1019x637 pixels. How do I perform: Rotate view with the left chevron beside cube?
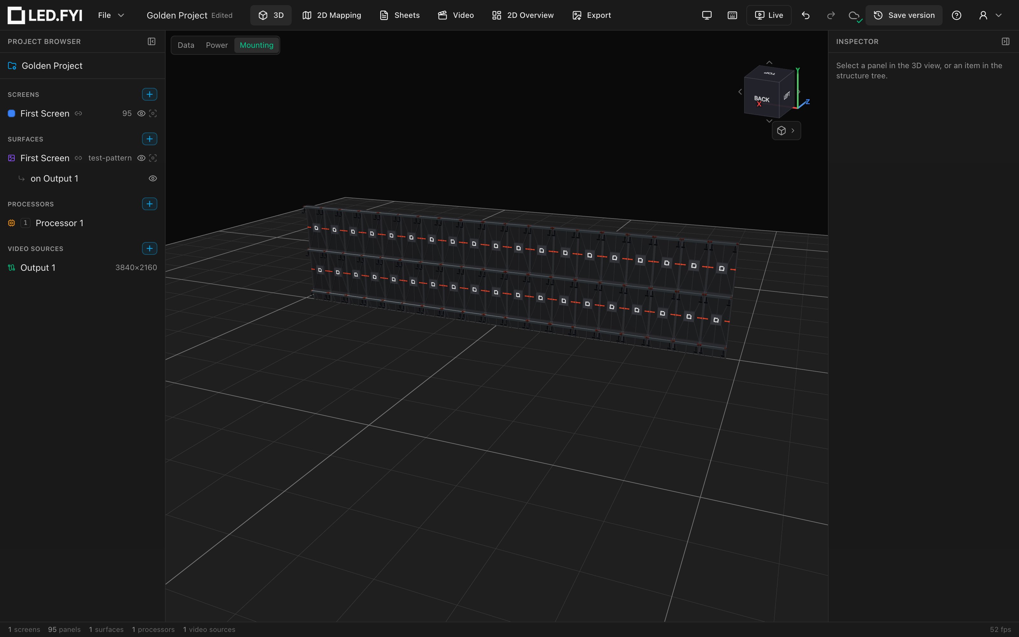click(x=740, y=92)
